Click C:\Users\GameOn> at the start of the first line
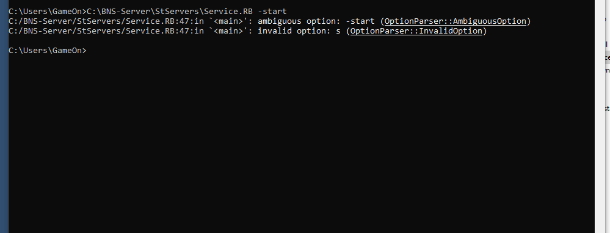This screenshot has width=610, height=233. click(47, 12)
